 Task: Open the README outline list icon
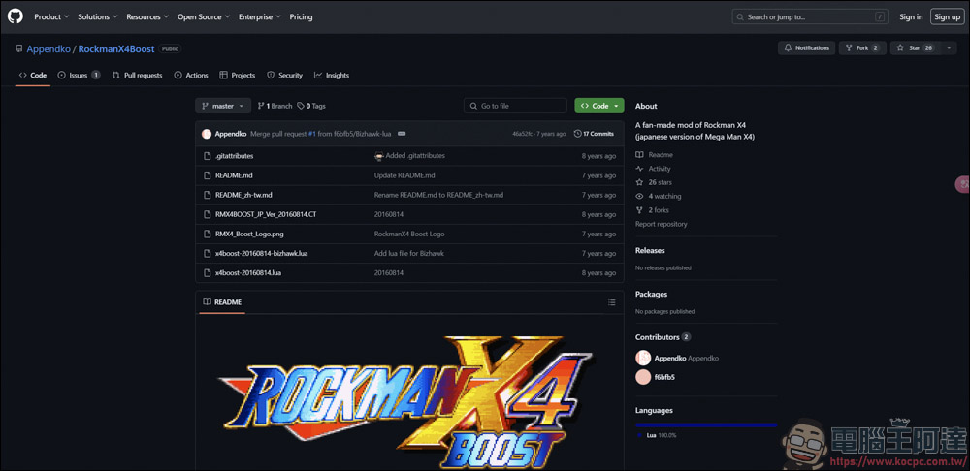tap(612, 302)
